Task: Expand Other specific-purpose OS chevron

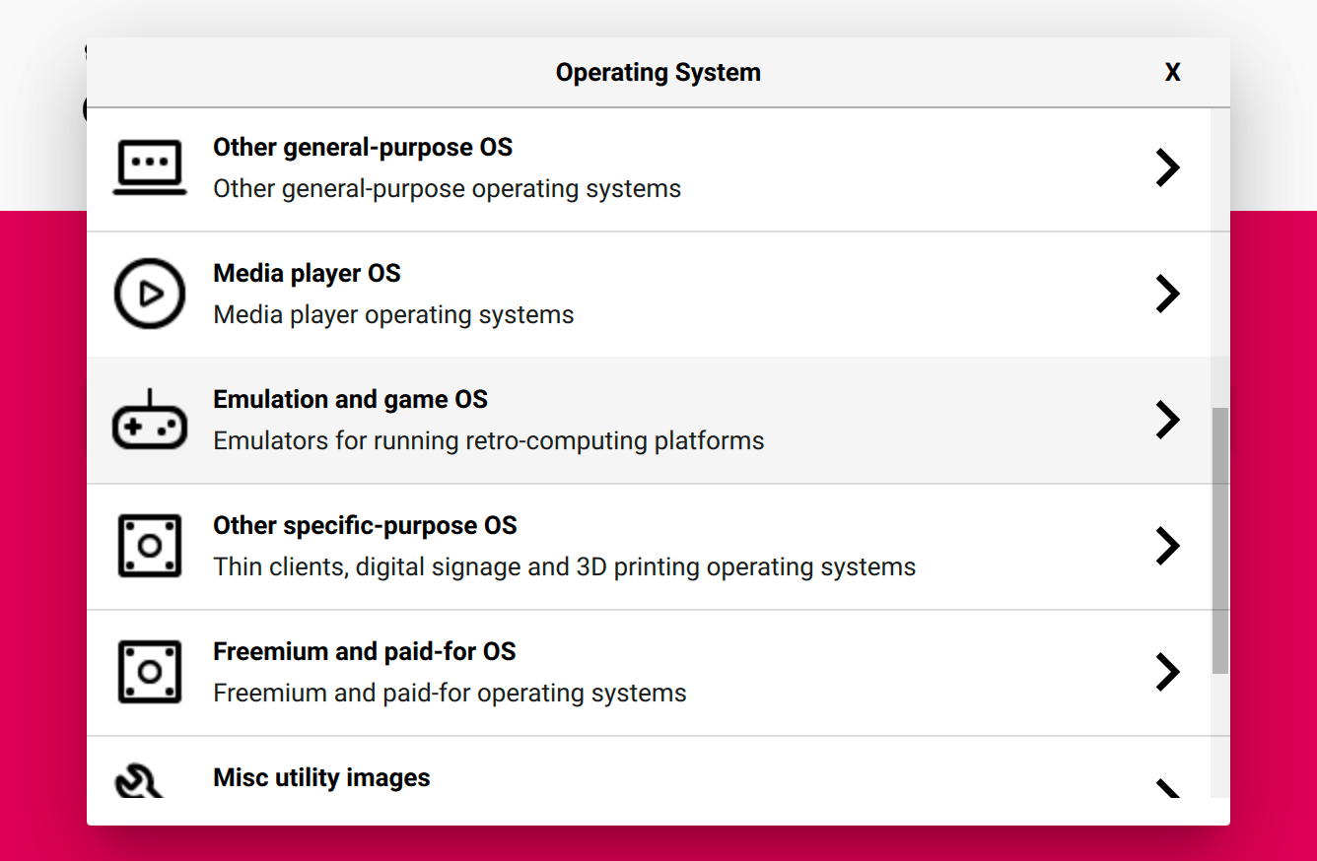Action: point(1167,546)
